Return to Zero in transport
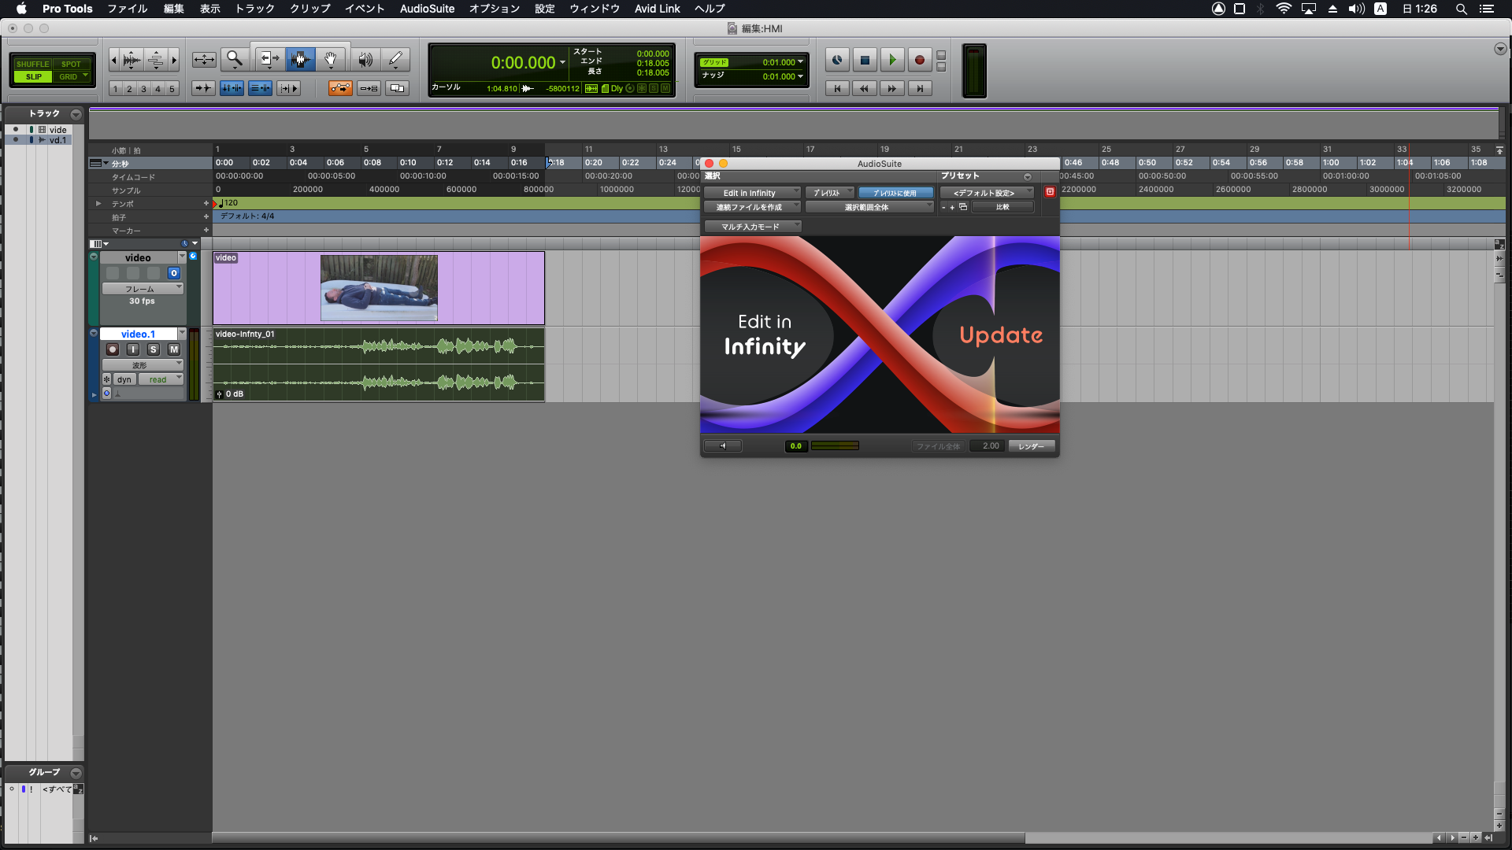 (837, 89)
